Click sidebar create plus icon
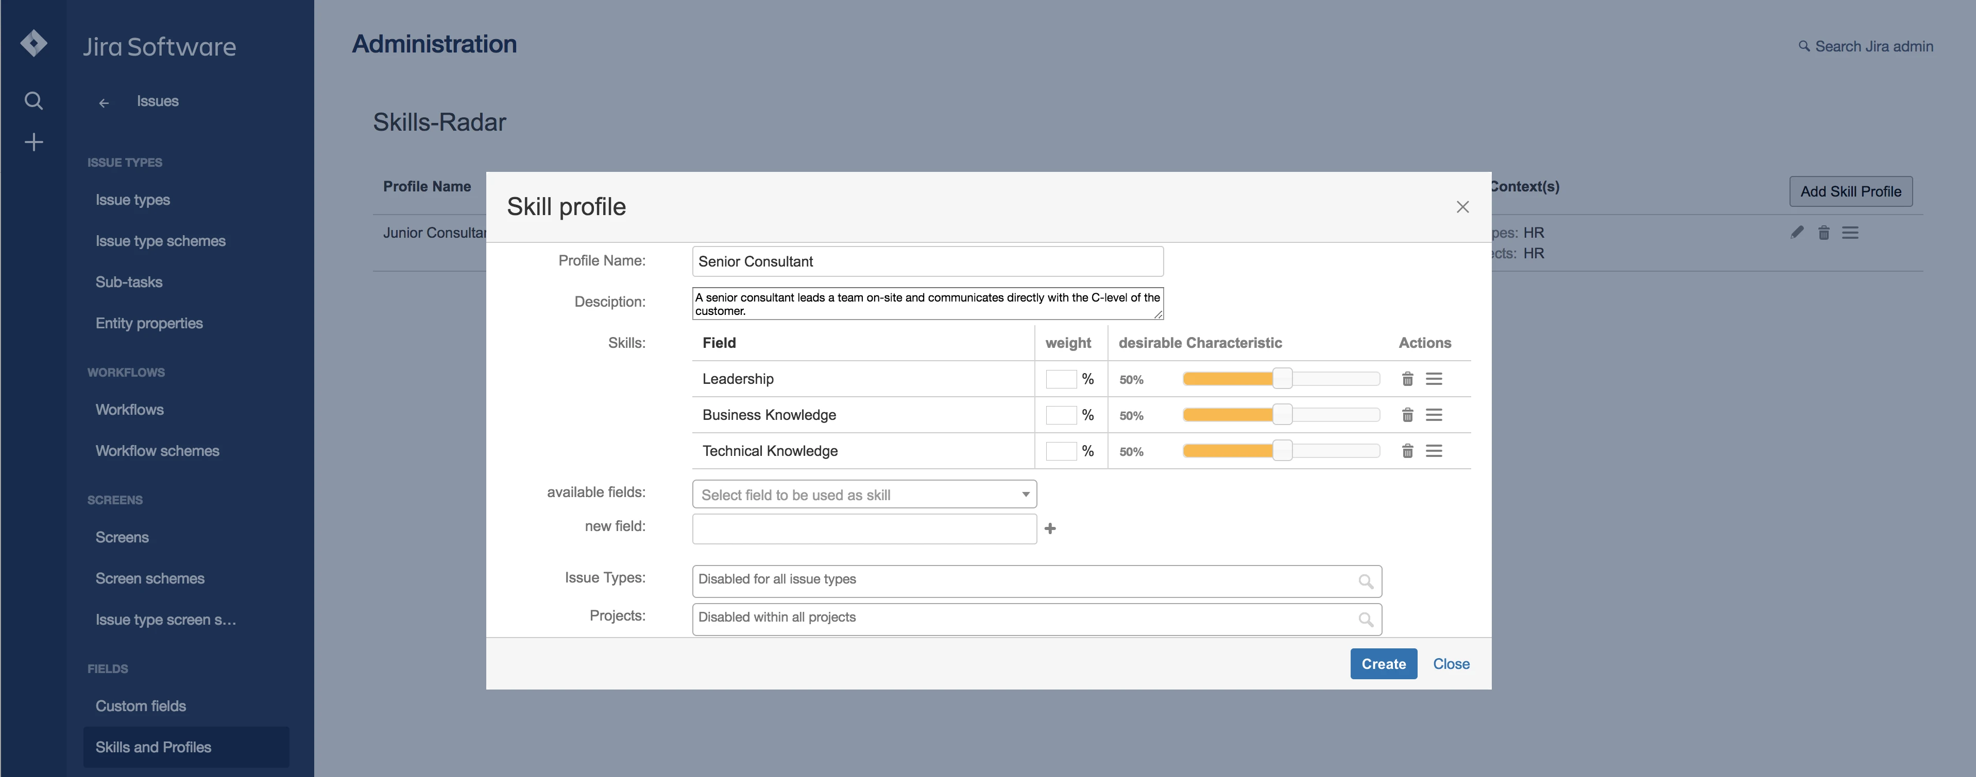The height and width of the screenshot is (777, 1976). click(34, 142)
